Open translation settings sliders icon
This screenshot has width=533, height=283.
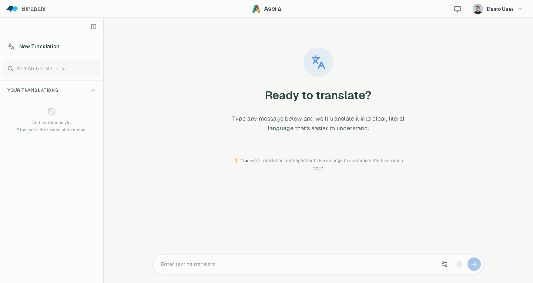pos(445,264)
